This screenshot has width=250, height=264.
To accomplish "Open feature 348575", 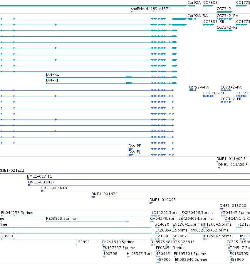I will click(x=153, y=245).
